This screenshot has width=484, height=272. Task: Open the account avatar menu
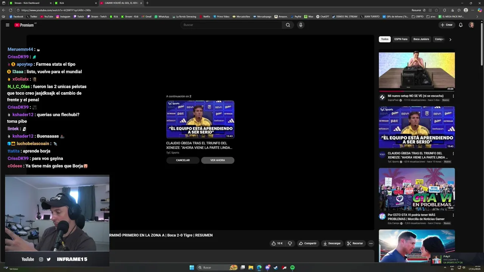coord(472,25)
